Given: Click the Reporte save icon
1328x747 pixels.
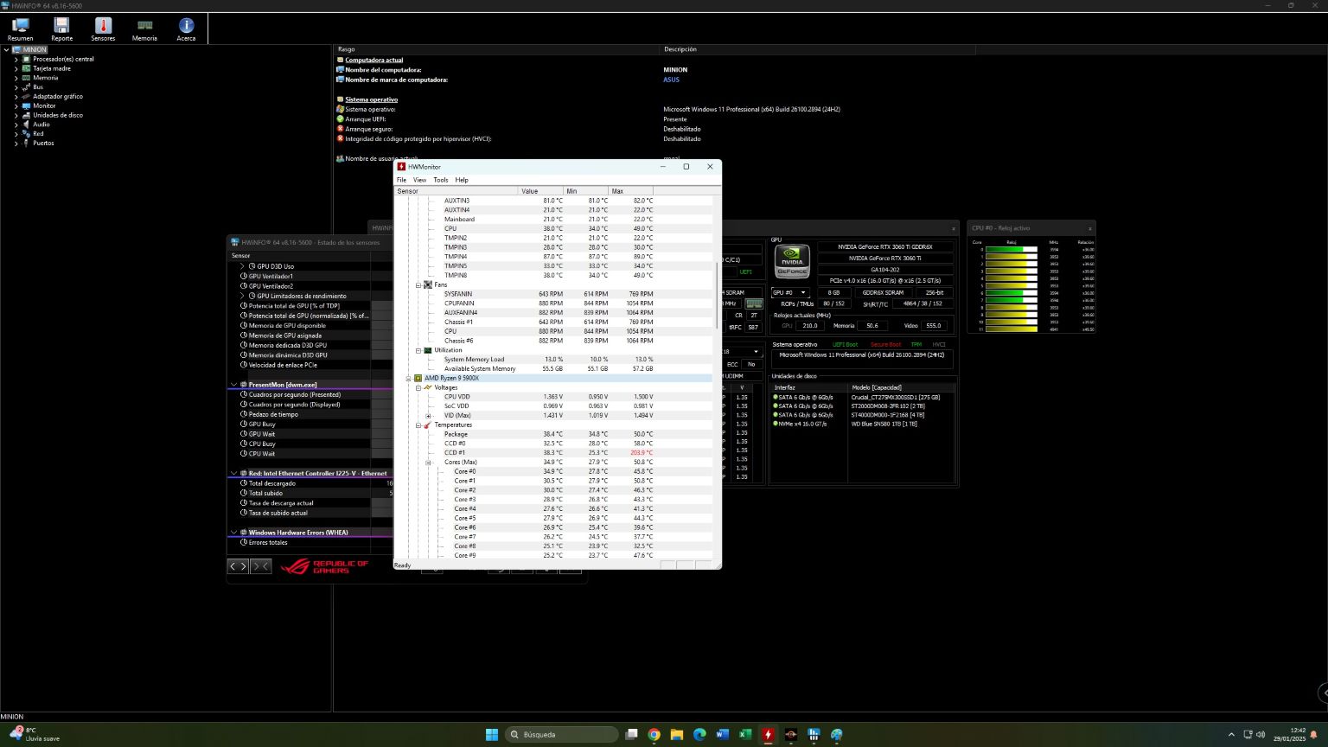Looking at the screenshot, I should (61, 29).
